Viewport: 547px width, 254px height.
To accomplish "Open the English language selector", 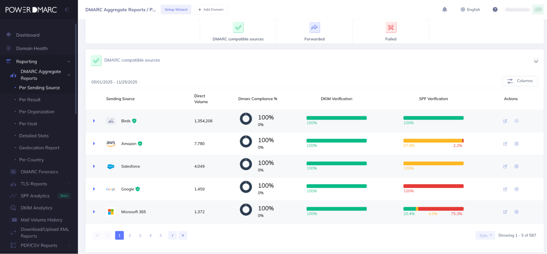I will click(x=470, y=10).
